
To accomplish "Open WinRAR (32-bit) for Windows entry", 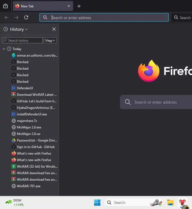I will (x=35, y=167).
